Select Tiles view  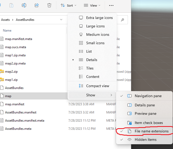[x=92, y=68]
